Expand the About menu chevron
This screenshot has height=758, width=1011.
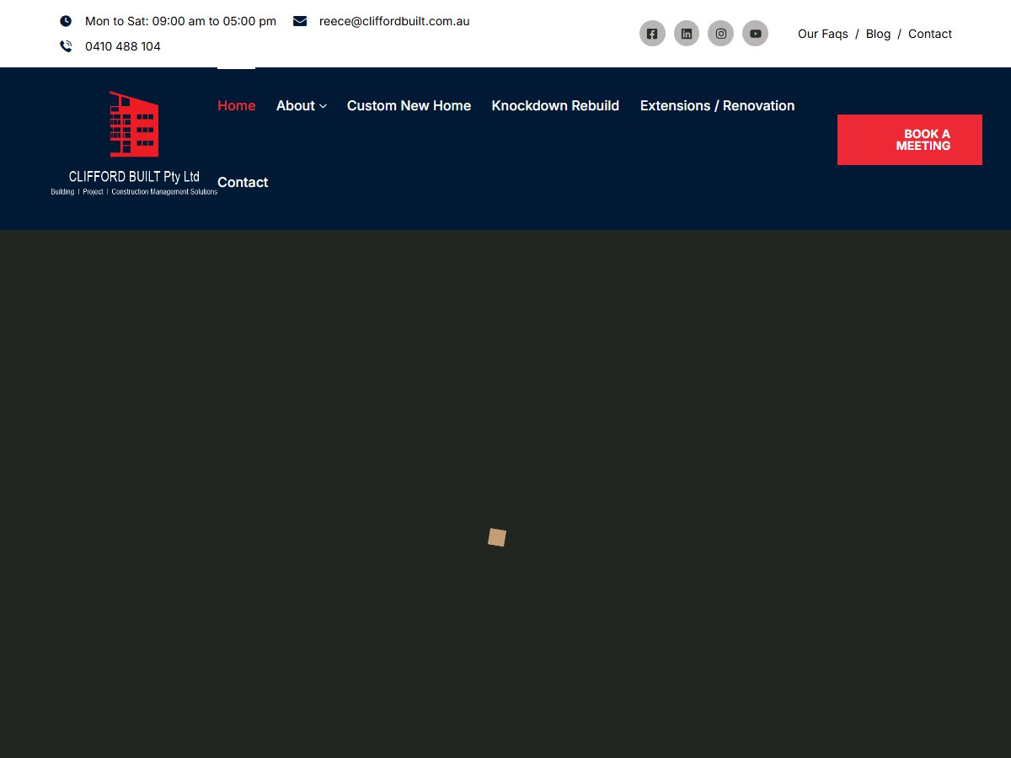click(323, 106)
